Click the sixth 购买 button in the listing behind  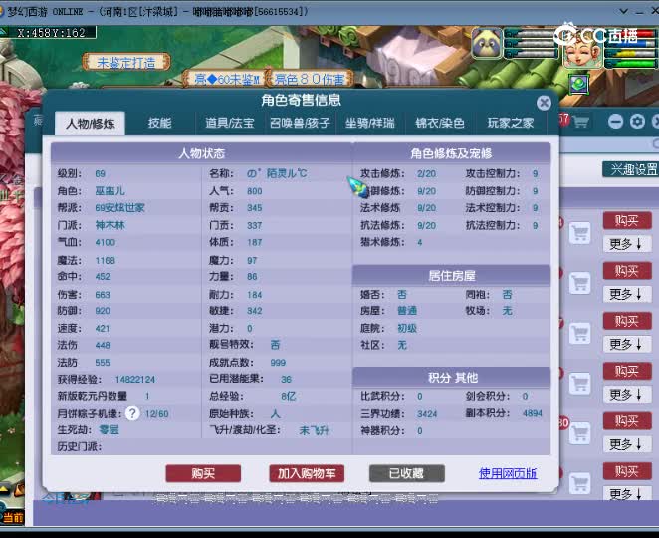click(627, 471)
